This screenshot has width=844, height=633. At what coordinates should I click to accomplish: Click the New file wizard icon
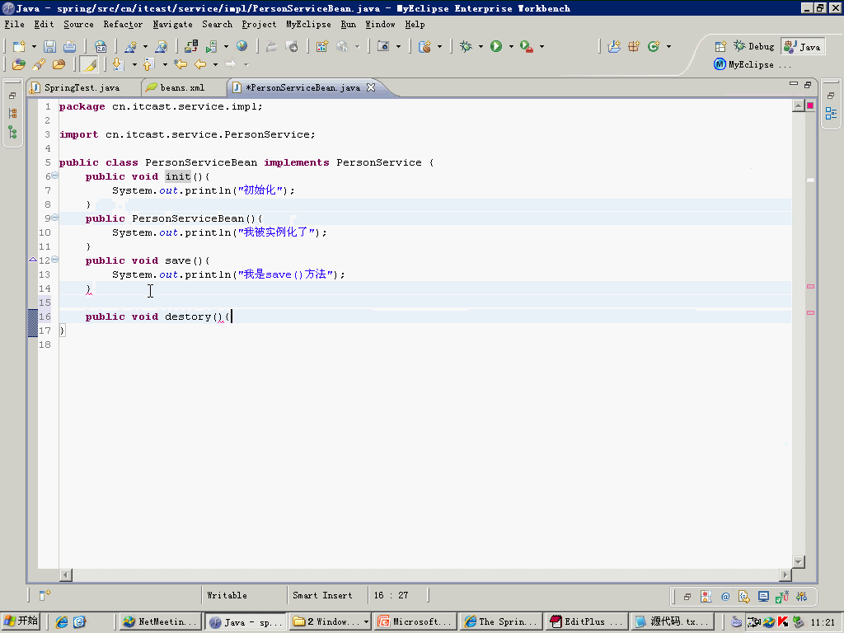(19, 47)
